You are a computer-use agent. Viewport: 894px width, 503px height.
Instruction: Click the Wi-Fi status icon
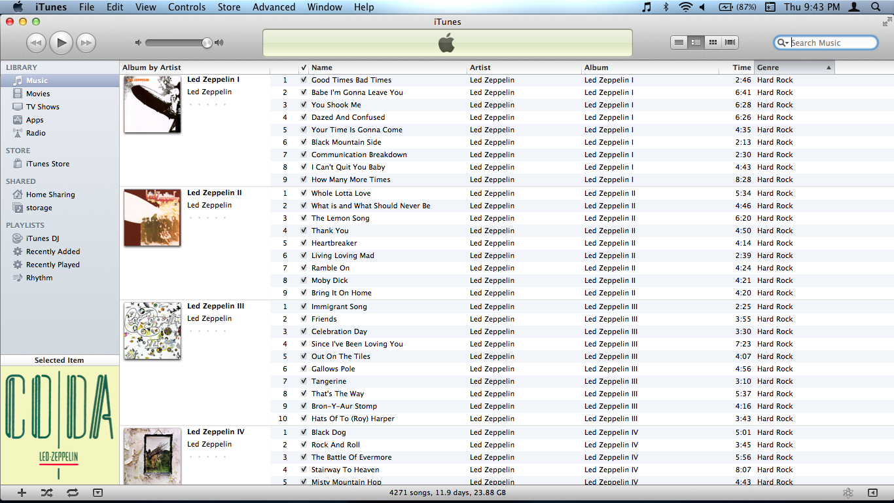pos(685,7)
